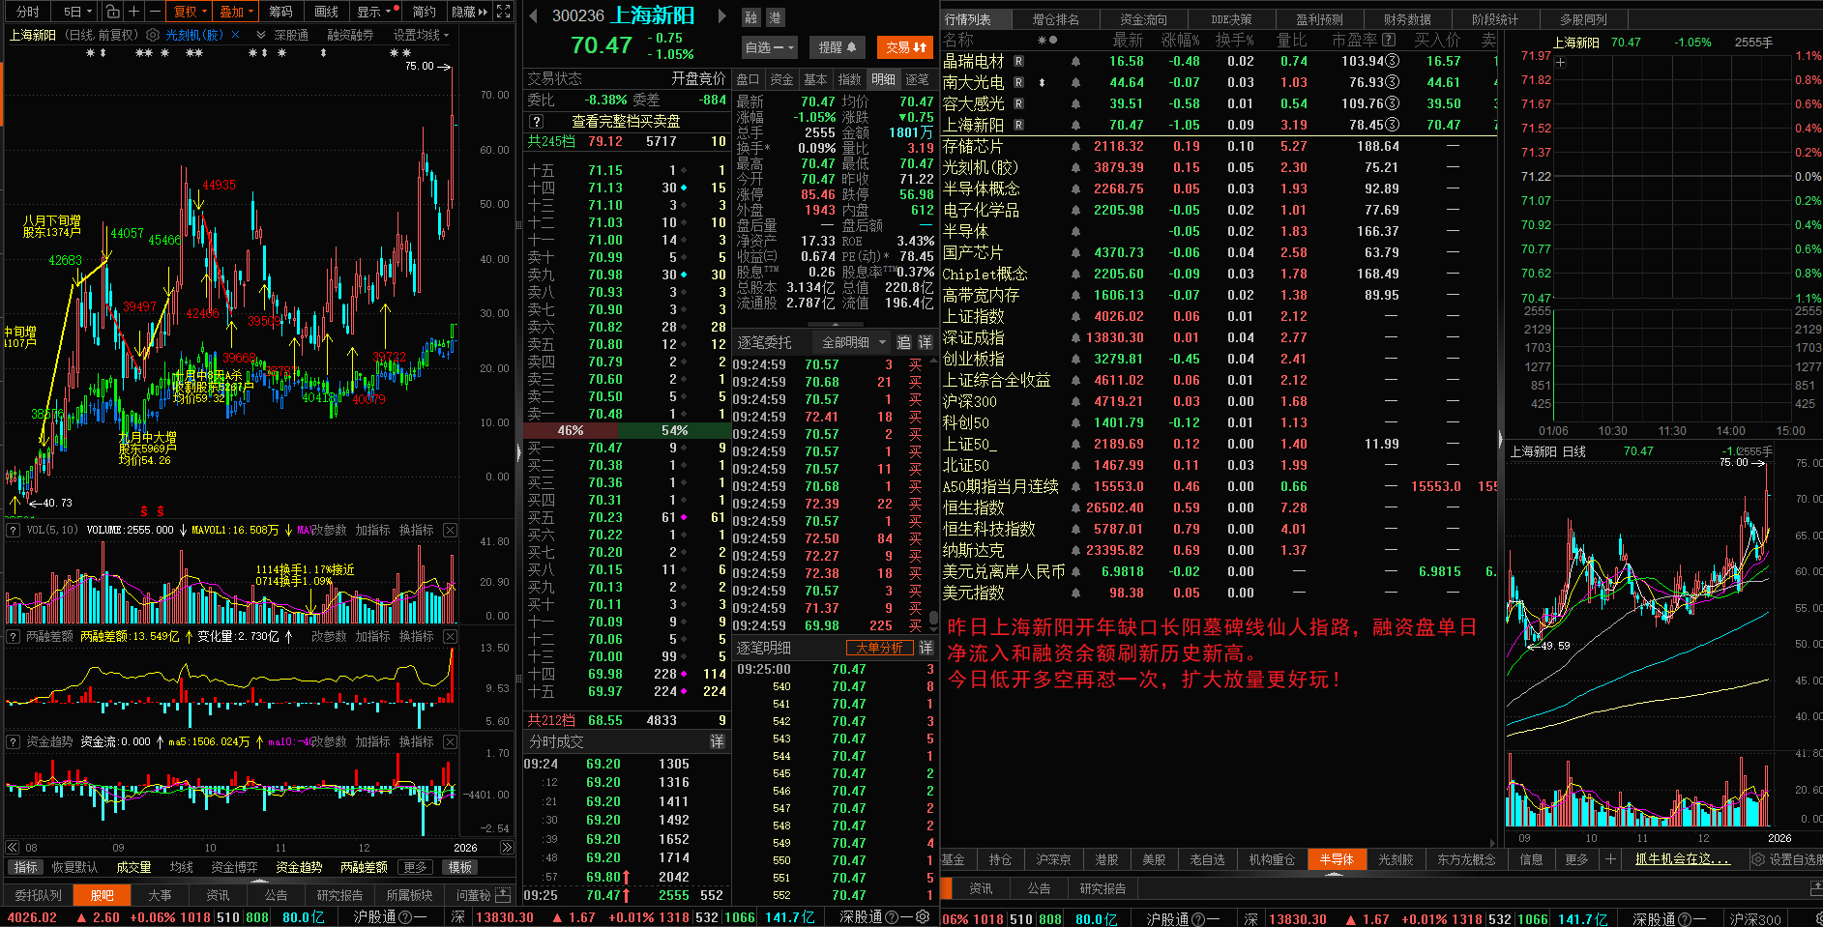This screenshot has width=1823, height=927.
Task: Open help icon of 资金趋势 panel
Action: pyautogui.click(x=14, y=741)
